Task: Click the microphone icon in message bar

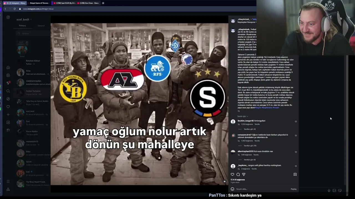Action: 329,190
